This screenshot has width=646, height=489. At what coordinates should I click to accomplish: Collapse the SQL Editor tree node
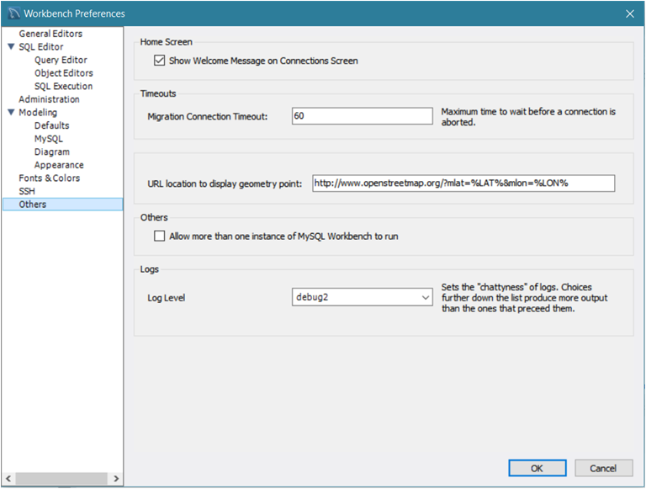11,46
